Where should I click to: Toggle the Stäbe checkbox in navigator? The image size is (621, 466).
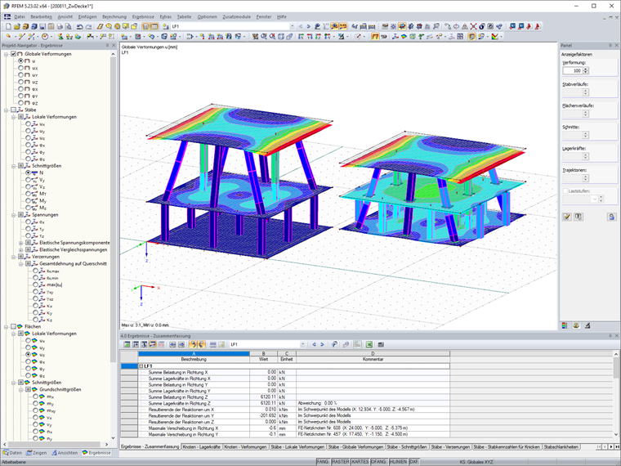click(13, 110)
